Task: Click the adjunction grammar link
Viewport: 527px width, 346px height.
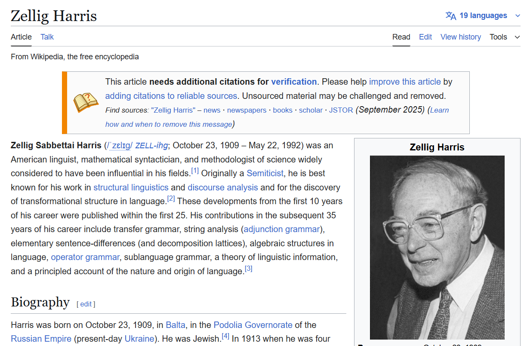Action: 282,229
